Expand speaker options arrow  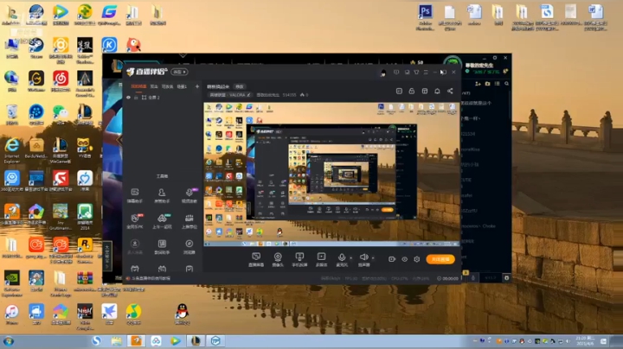point(373,257)
